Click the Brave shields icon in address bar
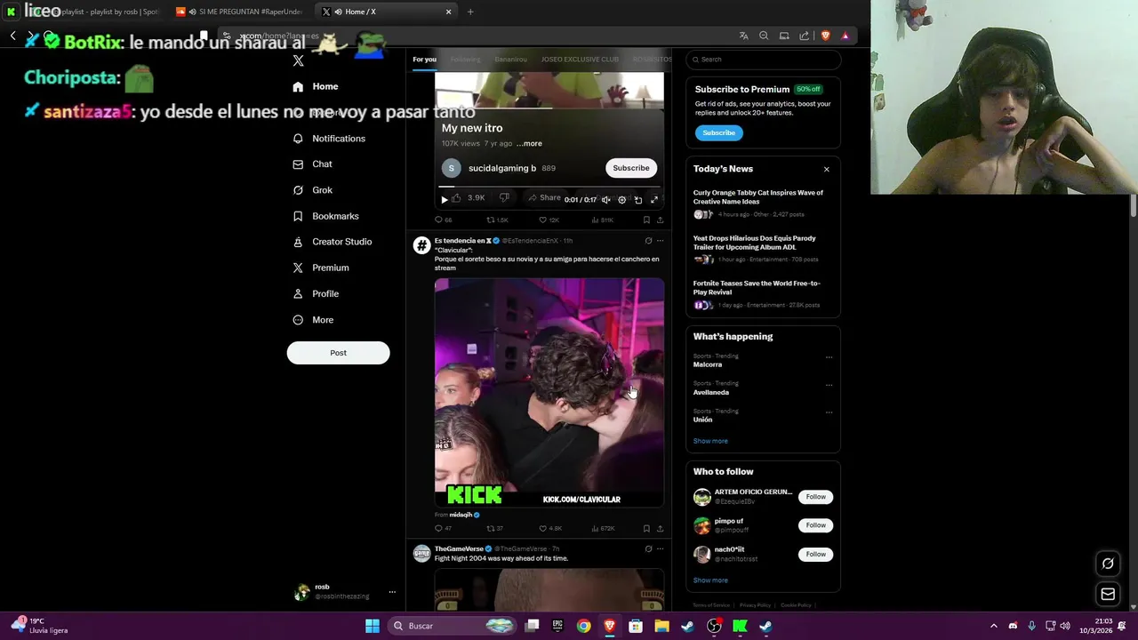 (825, 36)
